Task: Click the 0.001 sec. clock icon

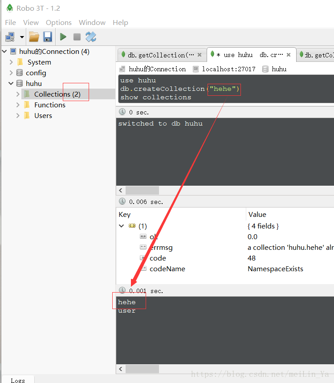Action: point(122,290)
